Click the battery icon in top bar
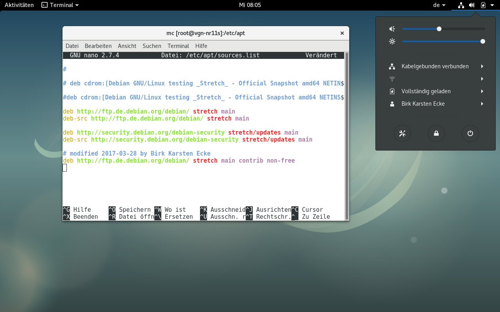 pyautogui.click(x=483, y=5)
